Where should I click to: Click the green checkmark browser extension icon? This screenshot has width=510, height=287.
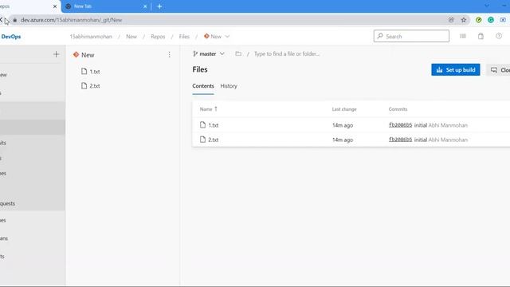point(478,20)
